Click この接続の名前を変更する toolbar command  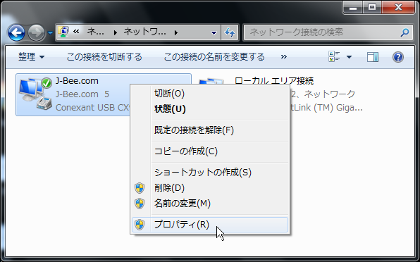[214, 57]
